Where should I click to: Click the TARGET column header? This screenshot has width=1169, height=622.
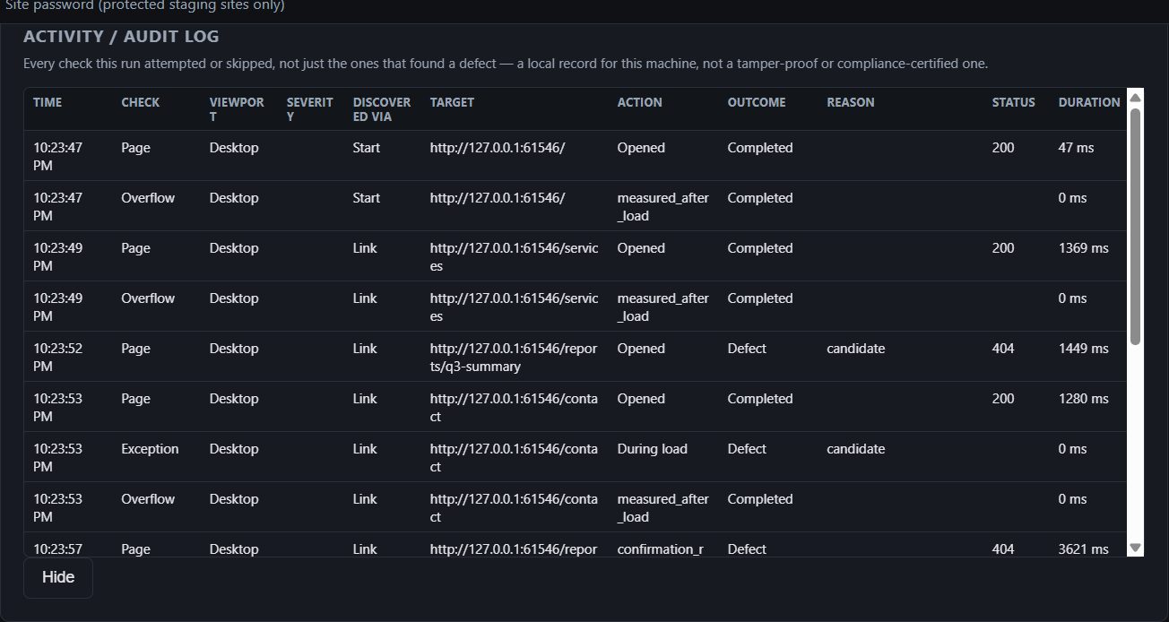(452, 102)
